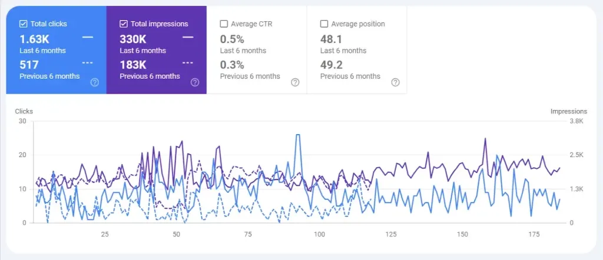Click the Clicks axis label
The width and height of the screenshot is (603, 260).
coord(24,111)
